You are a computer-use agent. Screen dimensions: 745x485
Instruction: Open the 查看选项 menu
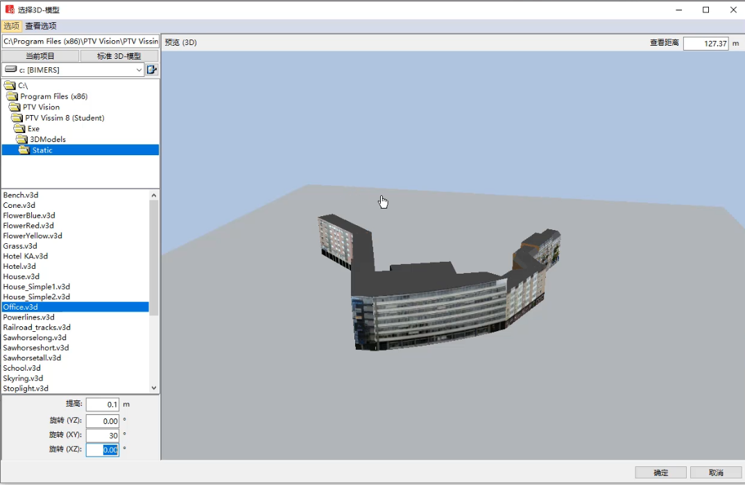41,26
